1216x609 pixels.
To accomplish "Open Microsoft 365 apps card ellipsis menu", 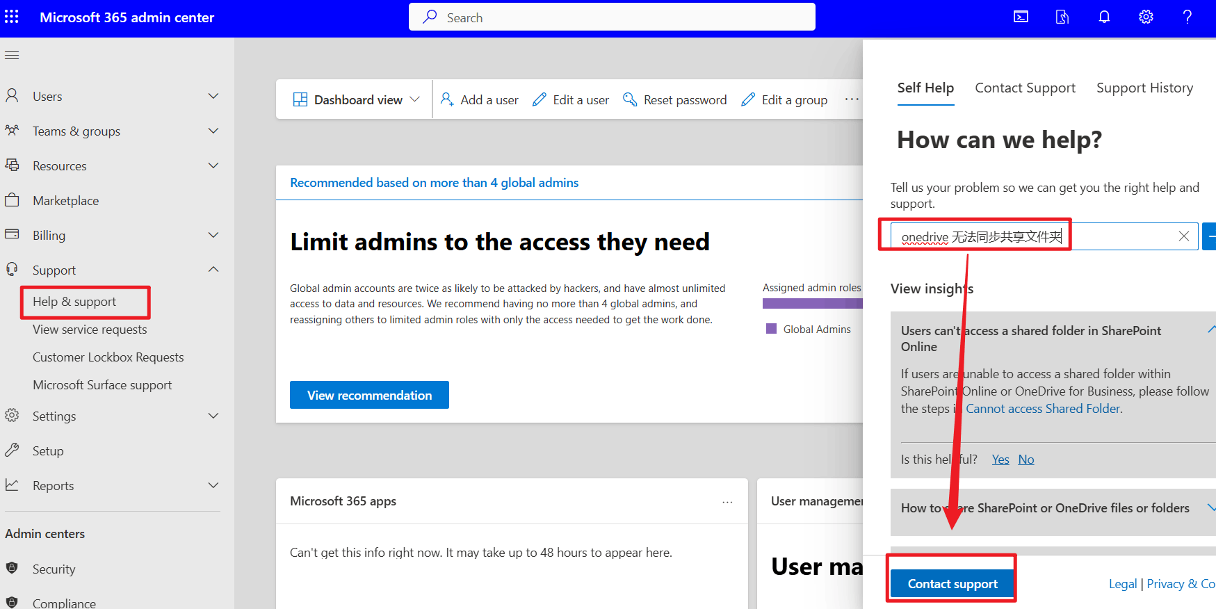I will 727,502.
